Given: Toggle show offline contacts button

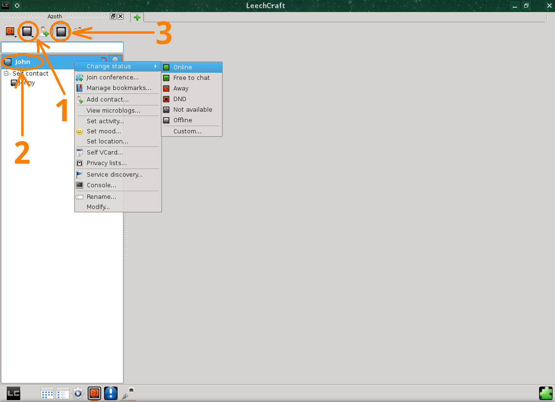Looking at the screenshot, I should (61, 31).
